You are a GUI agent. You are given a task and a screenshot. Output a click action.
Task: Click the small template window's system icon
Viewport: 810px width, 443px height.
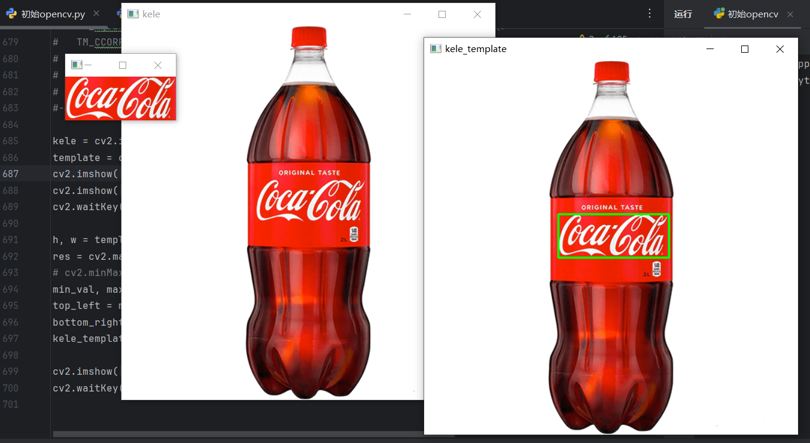coord(77,65)
